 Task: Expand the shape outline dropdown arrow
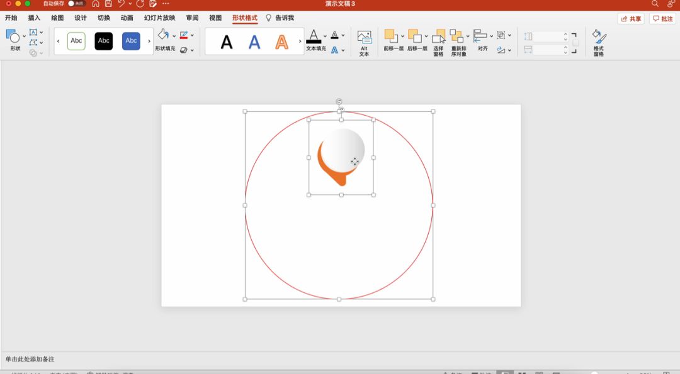pos(192,35)
